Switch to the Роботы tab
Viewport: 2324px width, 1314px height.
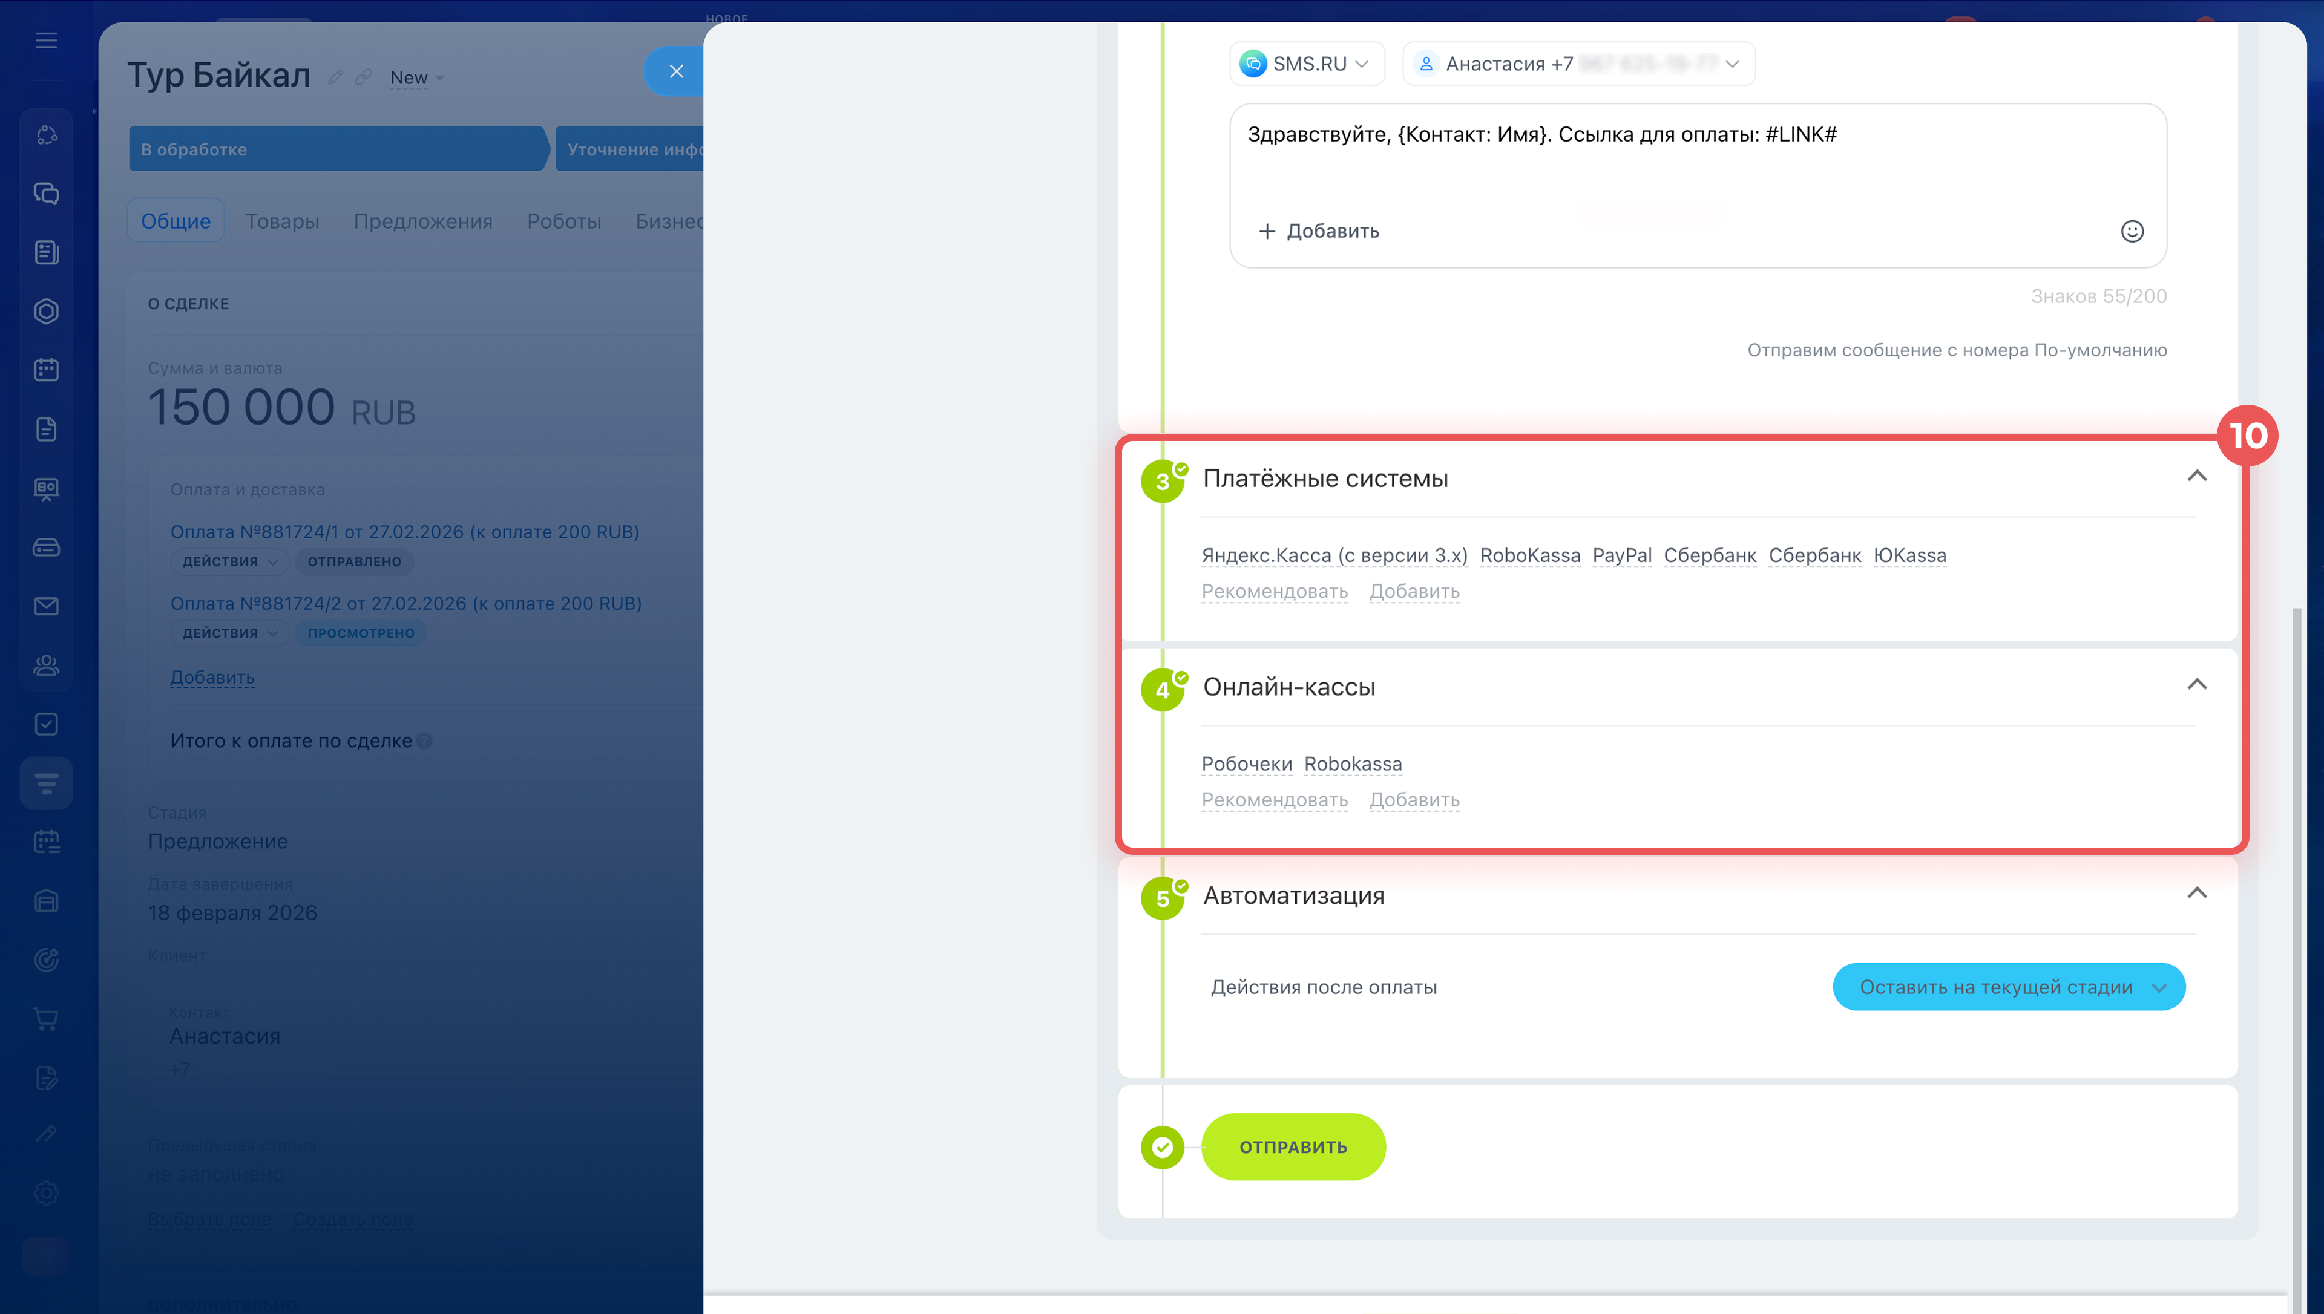[563, 221]
